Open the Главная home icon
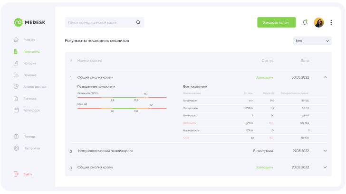Screen dimensions: 346x194 click(16, 40)
